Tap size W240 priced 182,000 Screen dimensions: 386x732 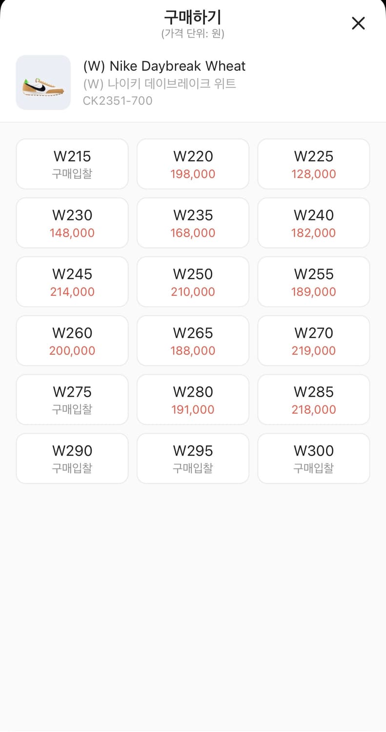314,223
